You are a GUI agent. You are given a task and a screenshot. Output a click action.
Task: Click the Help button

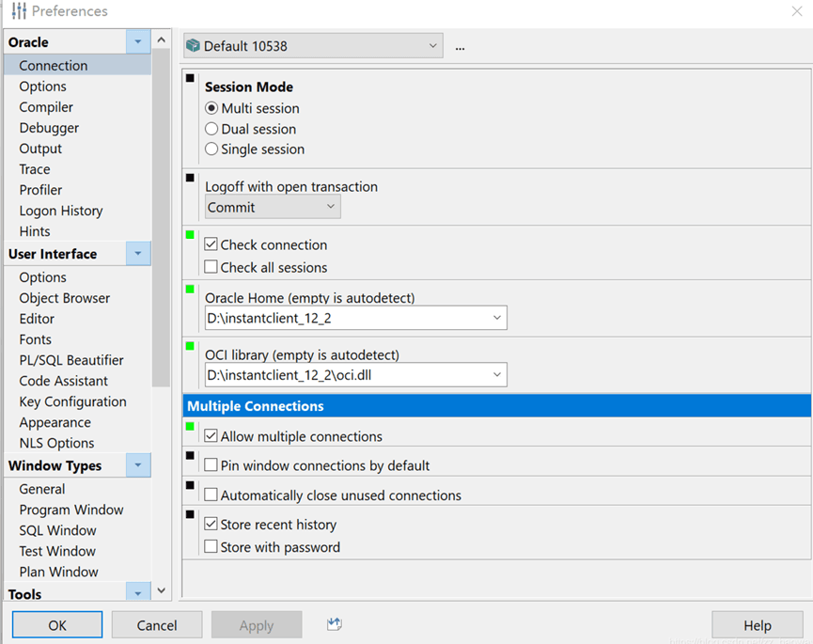tap(758, 625)
